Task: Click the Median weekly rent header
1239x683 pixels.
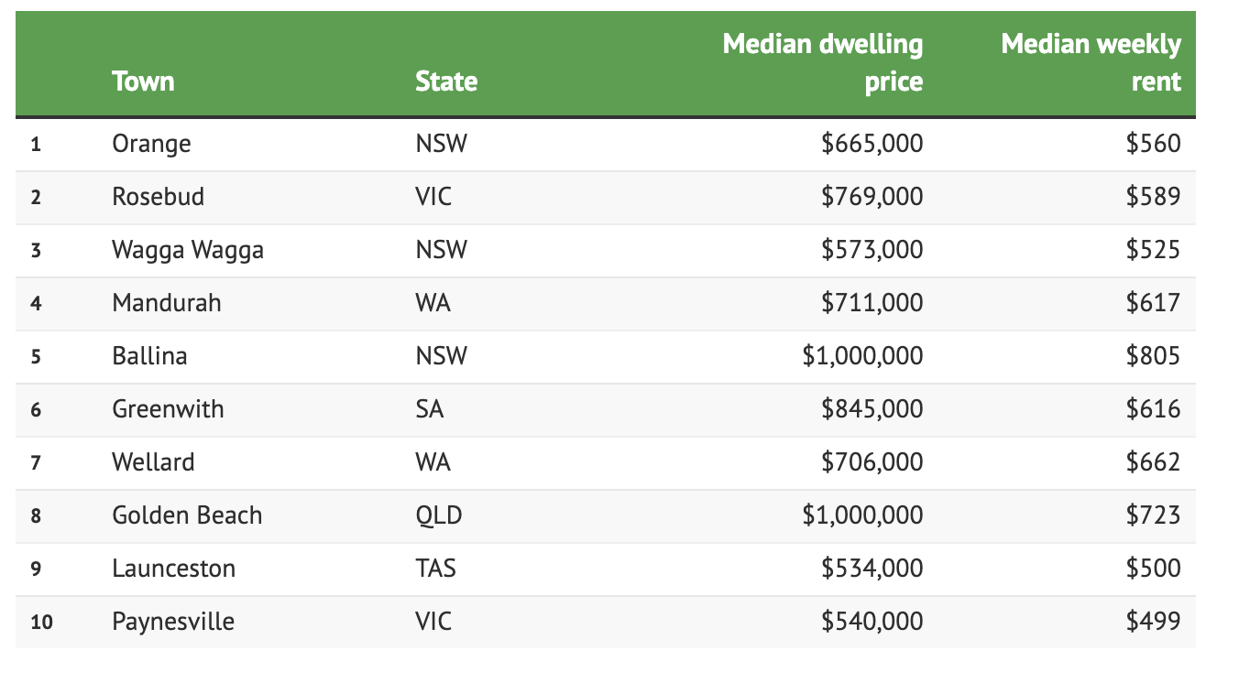Action: point(1091,62)
